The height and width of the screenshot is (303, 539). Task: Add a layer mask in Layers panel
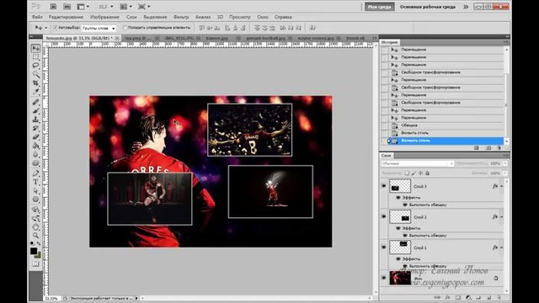tap(458, 297)
